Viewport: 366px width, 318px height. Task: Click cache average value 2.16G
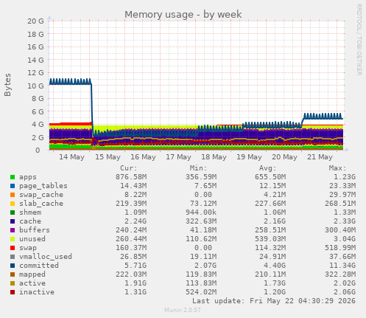pyautogui.click(x=275, y=221)
